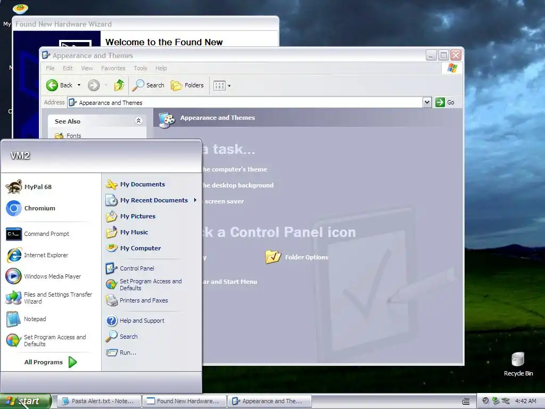Collapse the See Also panel

pyautogui.click(x=138, y=121)
